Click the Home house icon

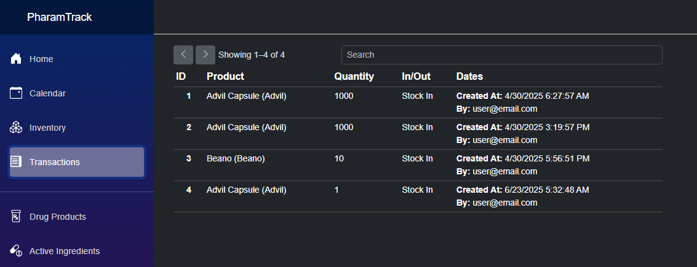tap(17, 59)
